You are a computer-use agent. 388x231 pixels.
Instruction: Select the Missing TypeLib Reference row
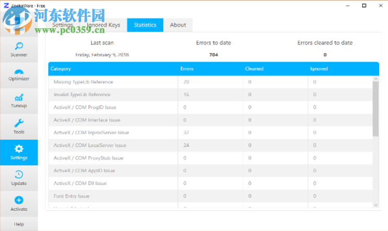(x=211, y=82)
